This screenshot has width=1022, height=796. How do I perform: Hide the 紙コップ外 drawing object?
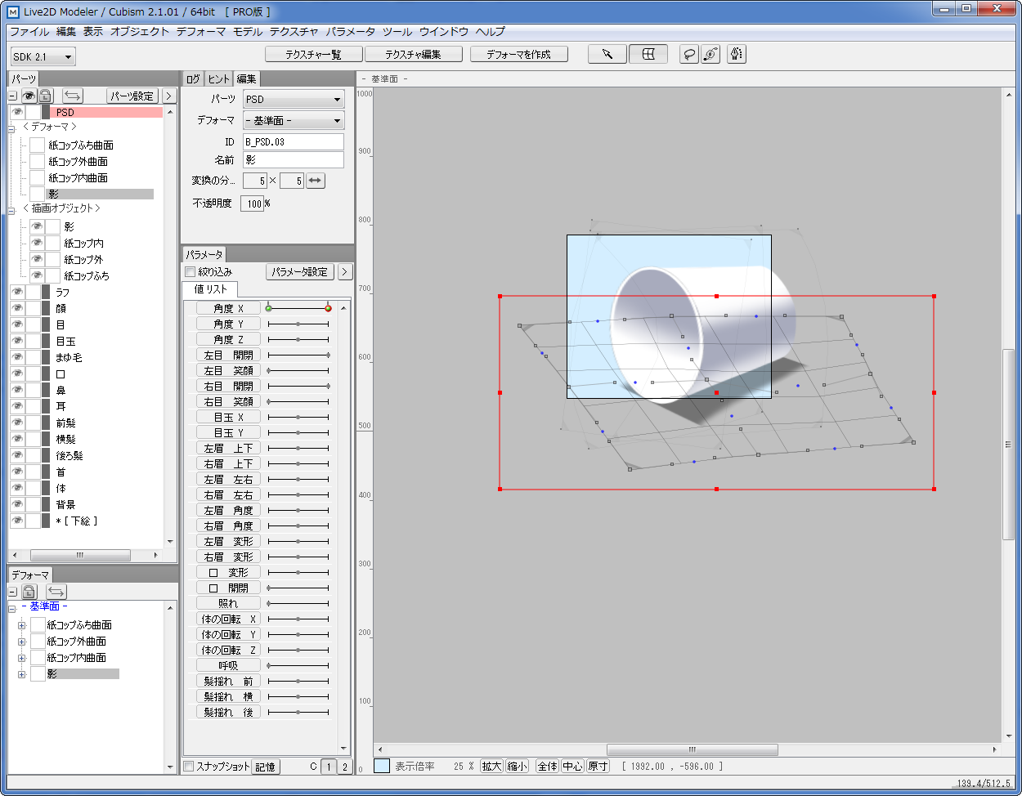tap(37, 260)
